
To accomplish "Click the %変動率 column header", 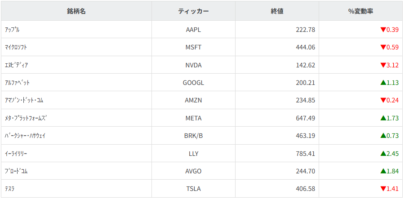I will click(360, 11).
